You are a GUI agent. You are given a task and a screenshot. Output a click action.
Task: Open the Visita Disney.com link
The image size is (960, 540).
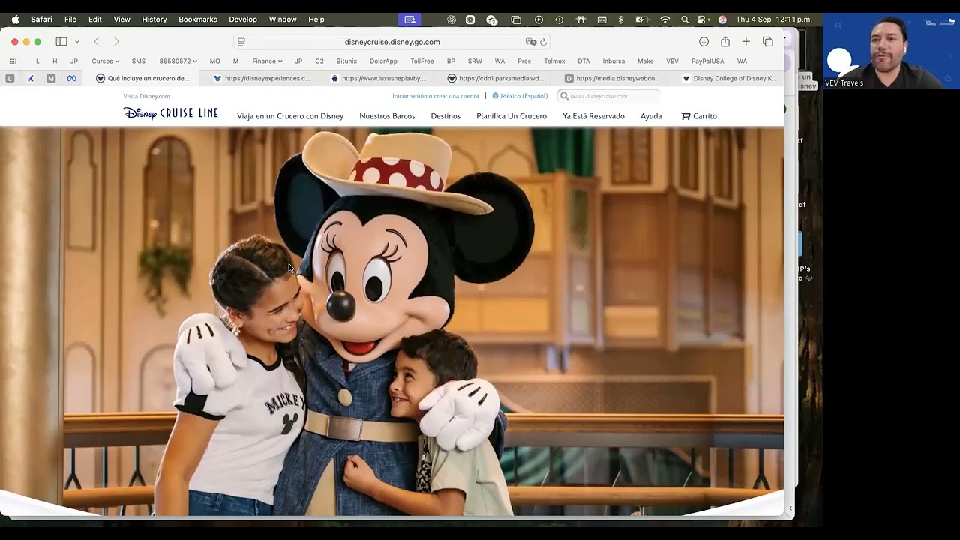146,96
